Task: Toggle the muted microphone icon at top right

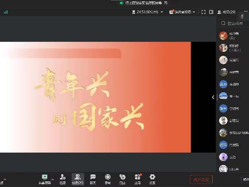Action: (242, 16)
